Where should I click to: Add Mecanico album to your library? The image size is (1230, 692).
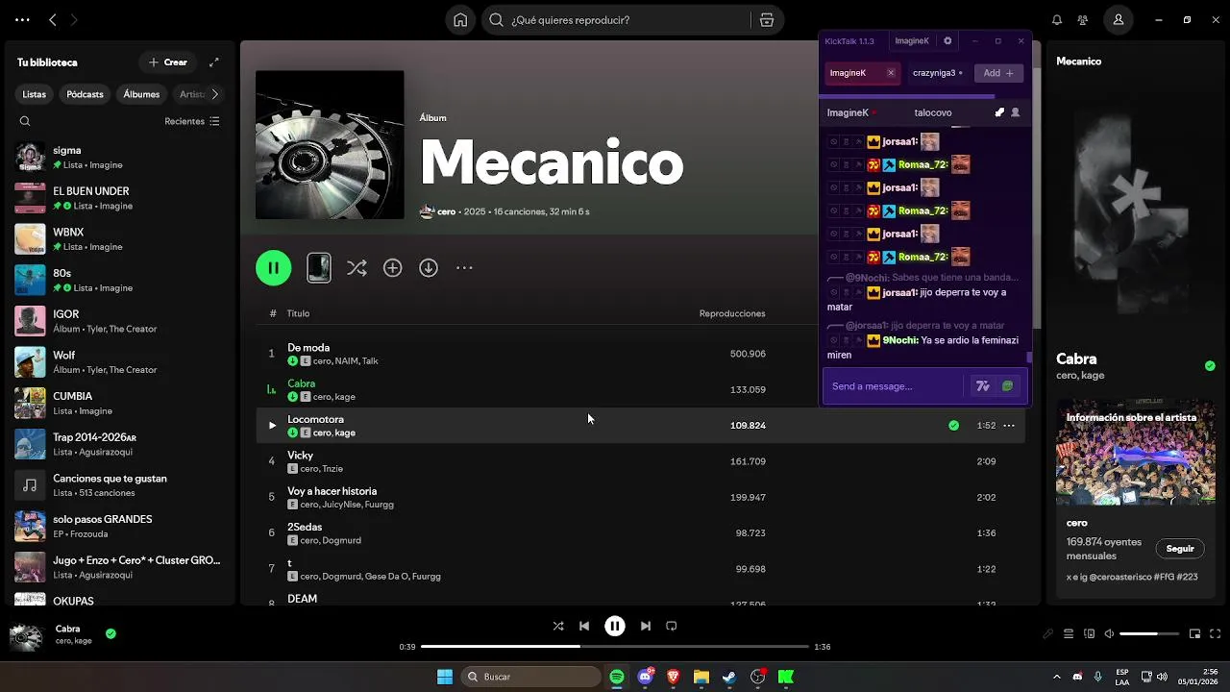coord(392,268)
